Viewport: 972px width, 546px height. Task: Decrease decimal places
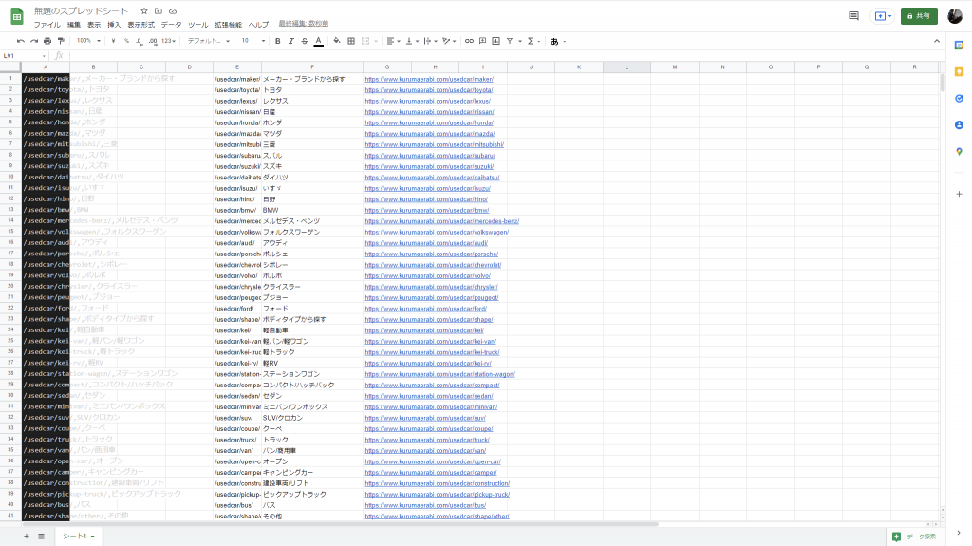(139, 41)
